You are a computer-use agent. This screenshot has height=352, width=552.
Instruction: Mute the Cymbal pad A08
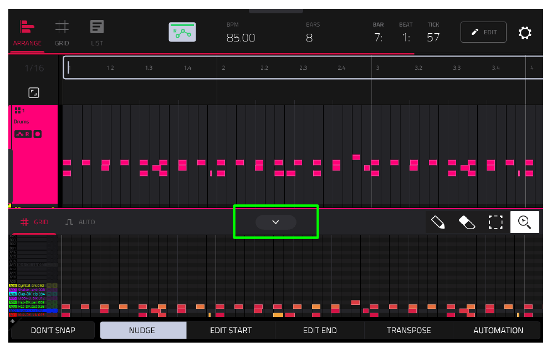coord(49,286)
